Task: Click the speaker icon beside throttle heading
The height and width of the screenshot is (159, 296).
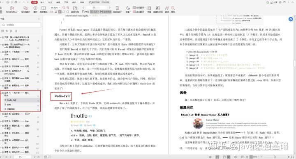Action: [90, 116]
